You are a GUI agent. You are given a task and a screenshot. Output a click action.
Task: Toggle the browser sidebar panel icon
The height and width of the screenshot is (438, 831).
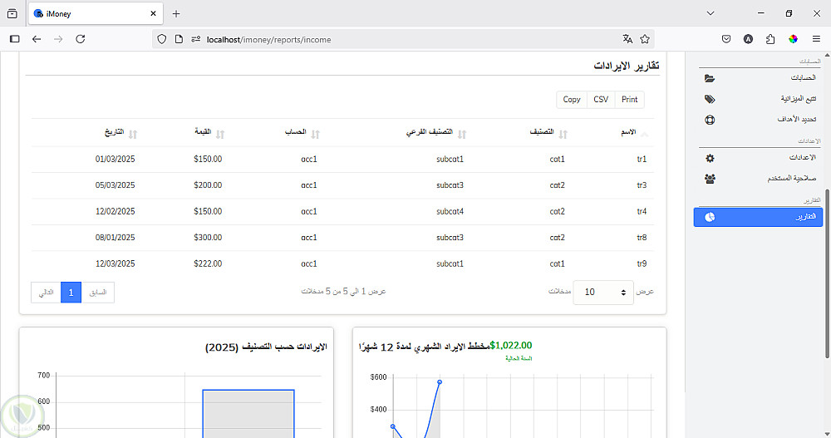15,39
